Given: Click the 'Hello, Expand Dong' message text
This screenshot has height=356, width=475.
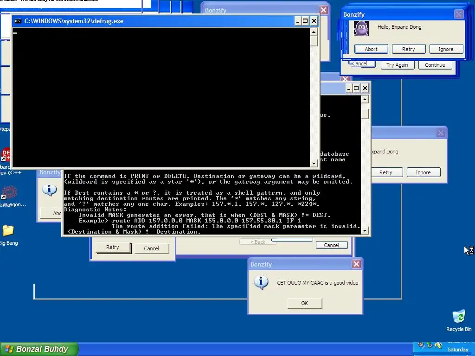Looking at the screenshot, I should pos(399,27).
